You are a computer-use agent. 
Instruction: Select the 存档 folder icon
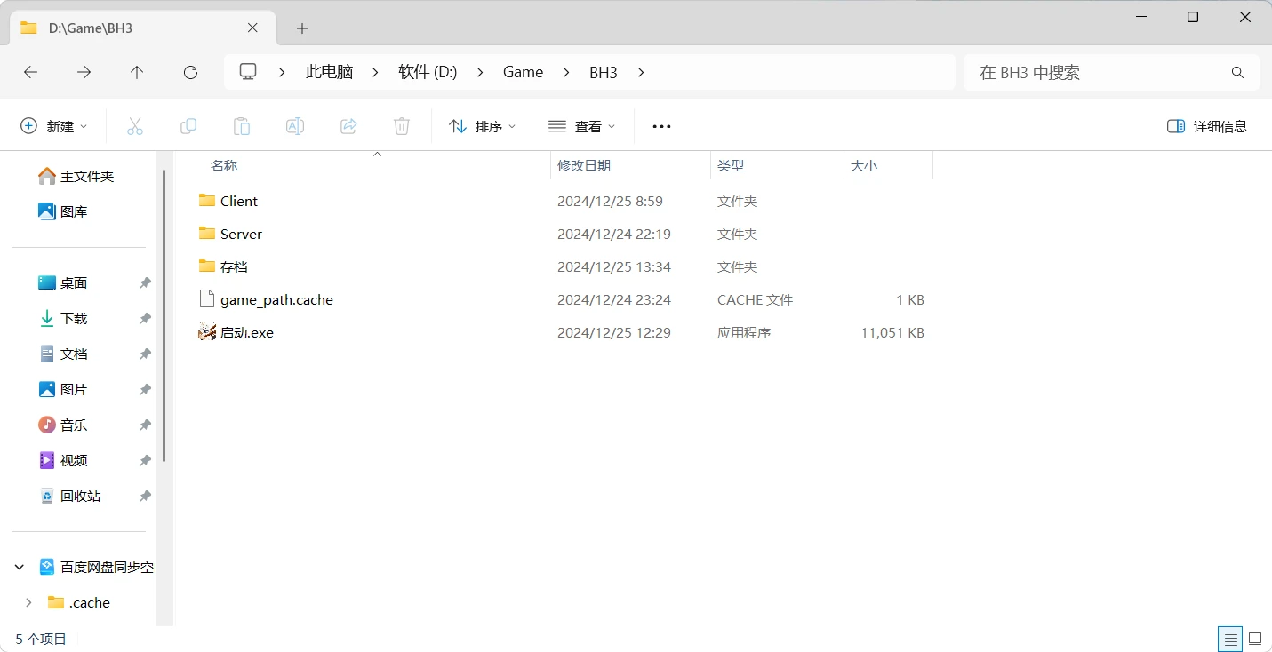pos(207,266)
